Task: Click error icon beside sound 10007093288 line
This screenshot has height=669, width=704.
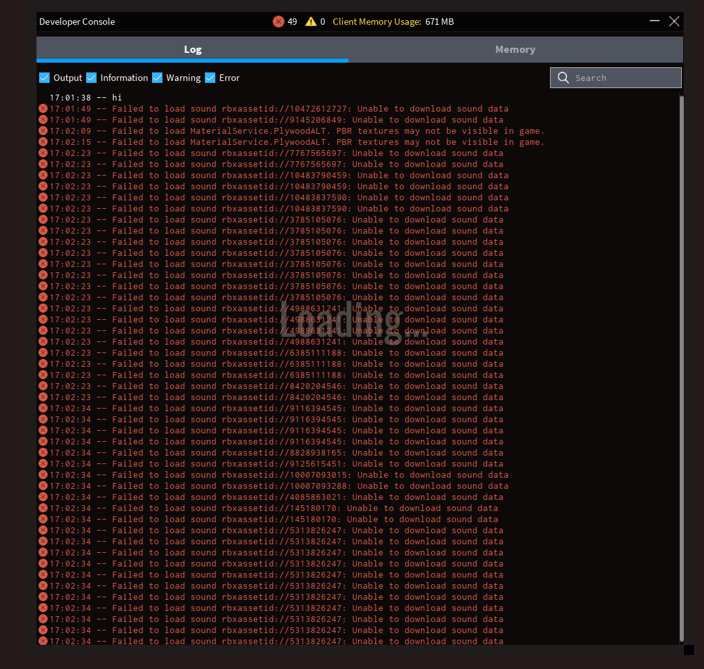Action: click(43, 486)
